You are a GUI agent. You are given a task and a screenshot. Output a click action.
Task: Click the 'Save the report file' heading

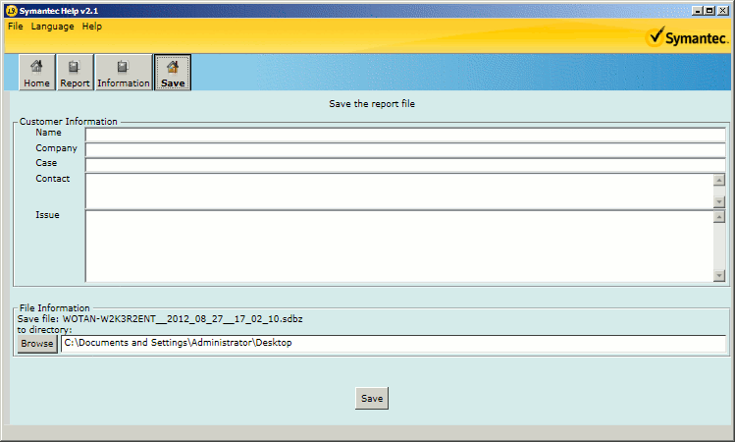pyautogui.click(x=372, y=104)
